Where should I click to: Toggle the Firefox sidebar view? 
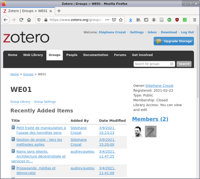pyautogui.click(x=146, y=20)
